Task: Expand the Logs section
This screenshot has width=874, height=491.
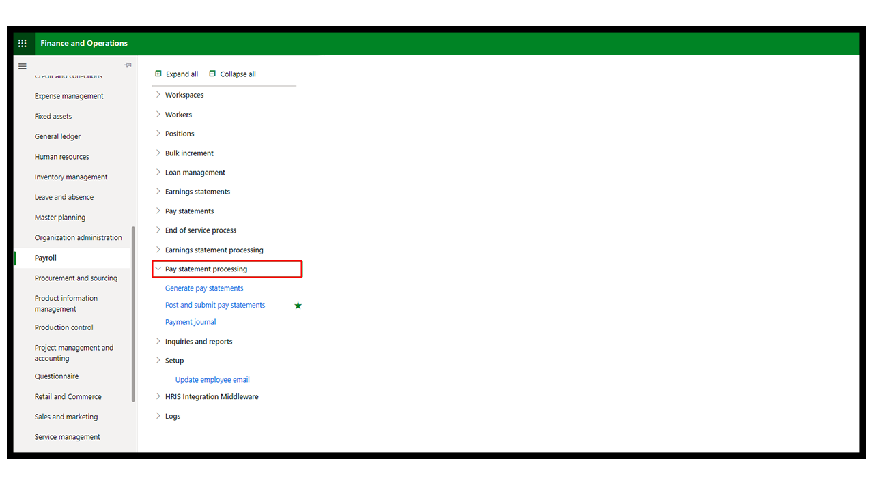Action: click(x=158, y=416)
